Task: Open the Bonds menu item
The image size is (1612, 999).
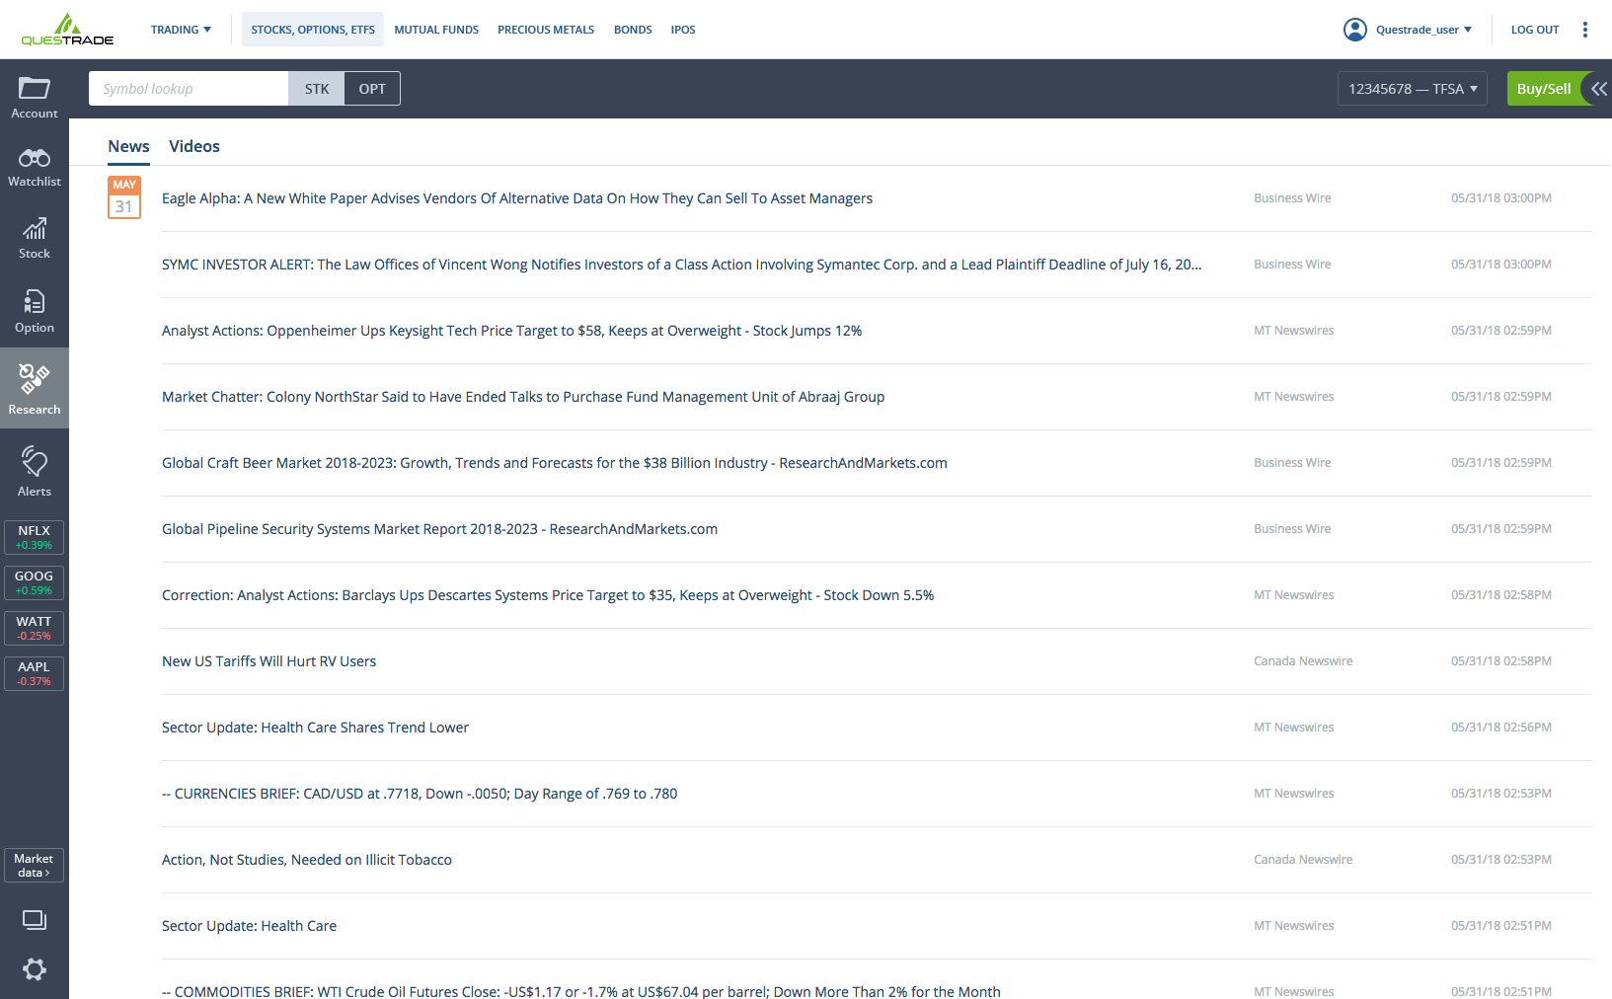Action: (x=633, y=30)
